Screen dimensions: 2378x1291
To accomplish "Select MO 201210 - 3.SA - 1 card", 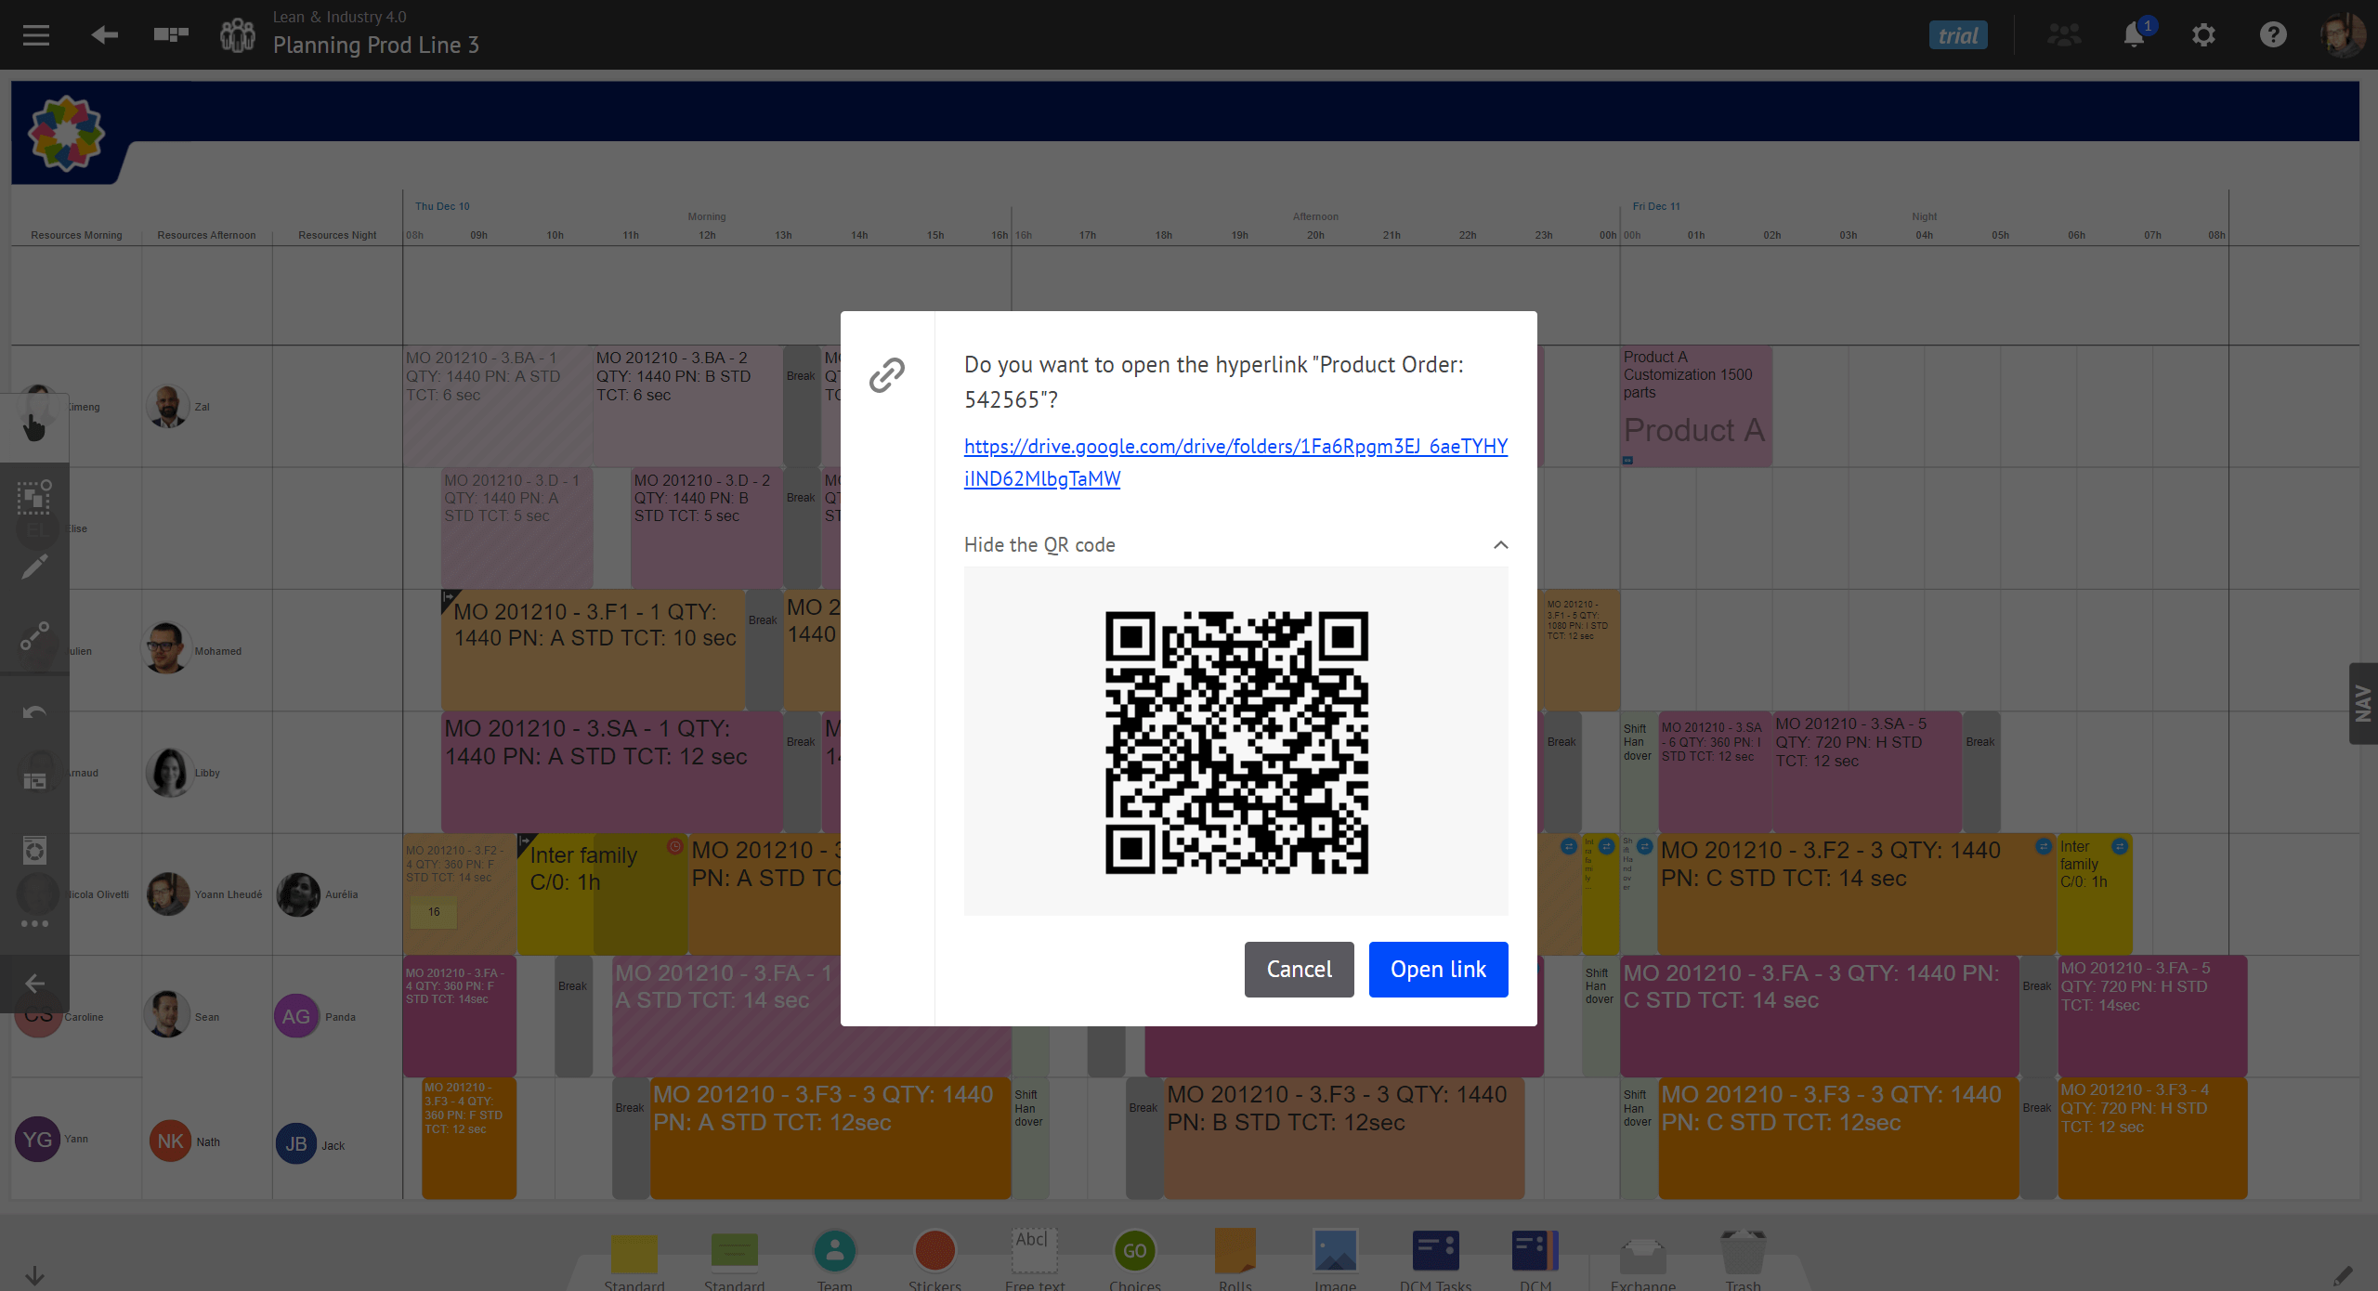I will [x=611, y=772].
